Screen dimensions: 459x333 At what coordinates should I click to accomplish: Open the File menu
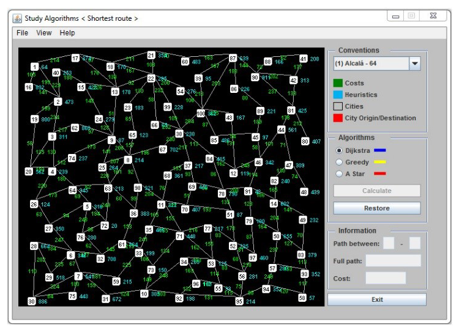[23, 33]
